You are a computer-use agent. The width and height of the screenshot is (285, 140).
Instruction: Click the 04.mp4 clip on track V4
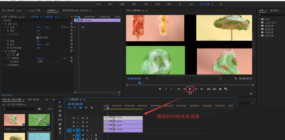click(123, 118)
